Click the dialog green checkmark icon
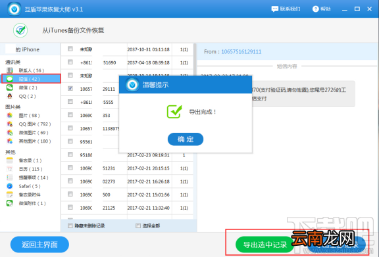Viewport: 379px width, 257px height. click(174, 112)
